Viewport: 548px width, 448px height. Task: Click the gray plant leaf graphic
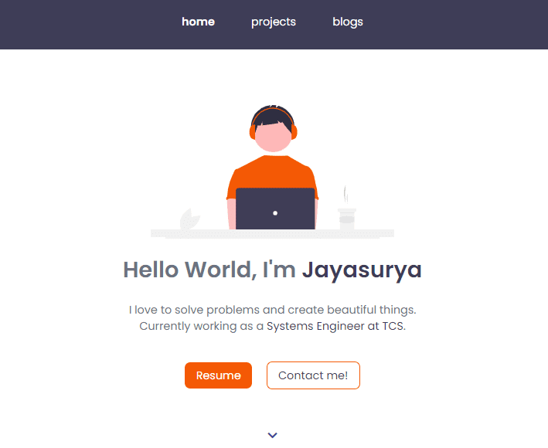[x=189, y=219]
